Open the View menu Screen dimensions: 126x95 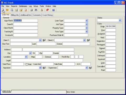pyautogui.click(x=8, y=6)
